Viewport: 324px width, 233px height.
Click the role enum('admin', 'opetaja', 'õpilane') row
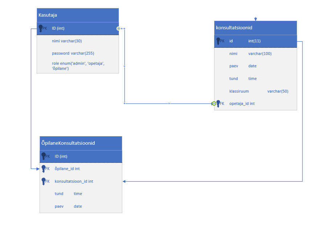click(78, 66)
